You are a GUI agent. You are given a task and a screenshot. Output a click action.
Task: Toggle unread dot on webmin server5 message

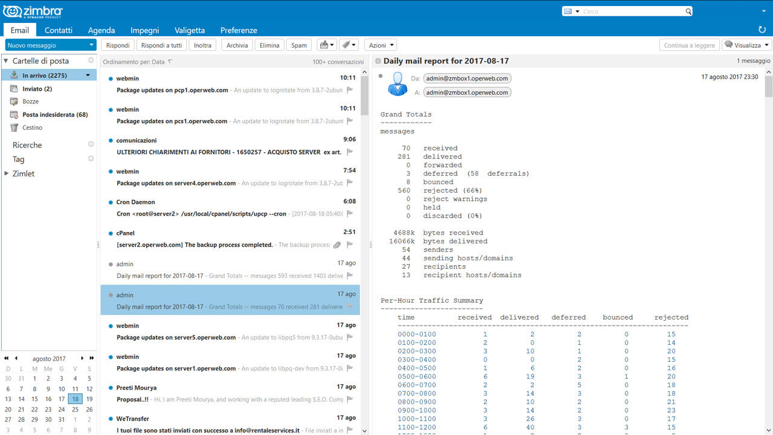pos(111,326)
